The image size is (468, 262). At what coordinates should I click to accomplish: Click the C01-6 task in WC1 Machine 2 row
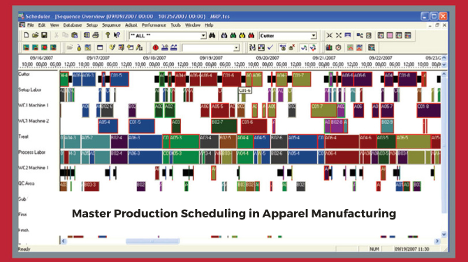click(x=254, y=126)
